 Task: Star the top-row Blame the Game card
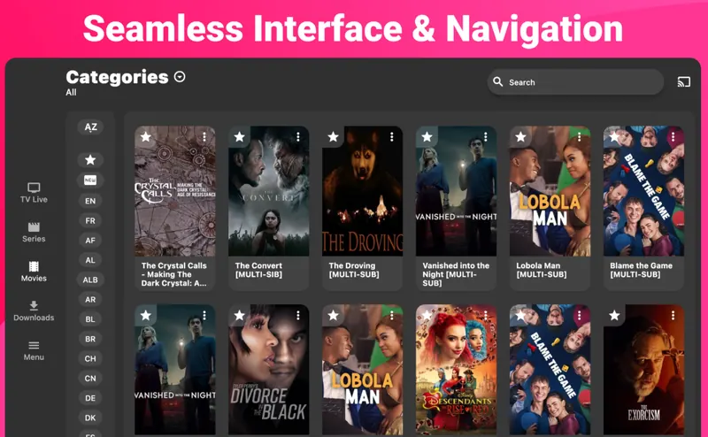(614, 137)
